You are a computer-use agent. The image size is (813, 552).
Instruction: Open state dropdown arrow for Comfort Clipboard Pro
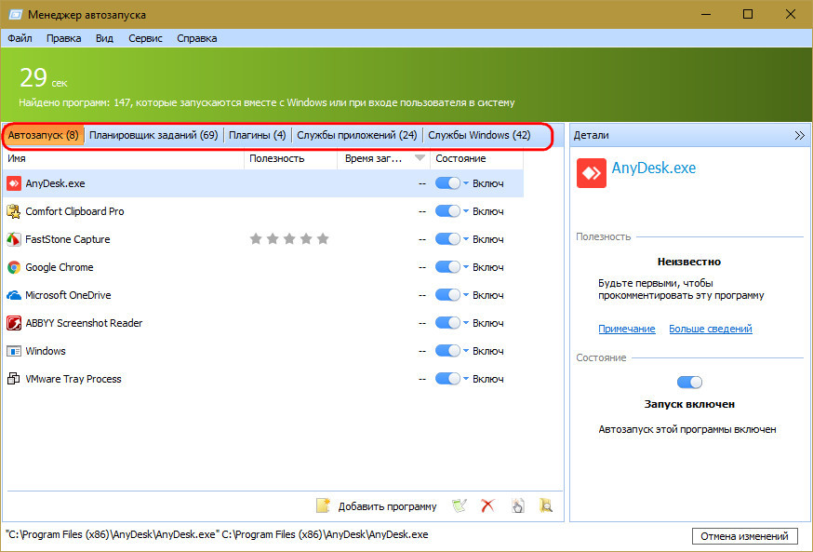pyautogui.click(x=466, y=211)
